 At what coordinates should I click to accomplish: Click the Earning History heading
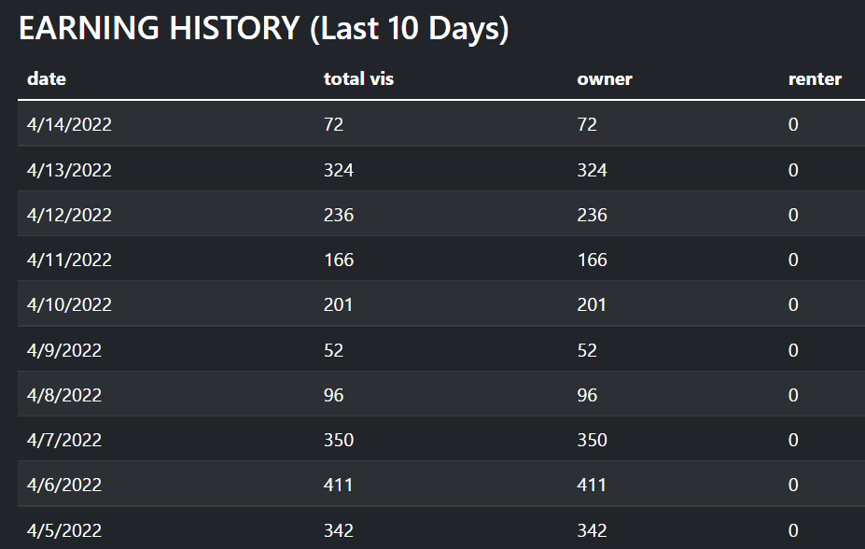264,28
